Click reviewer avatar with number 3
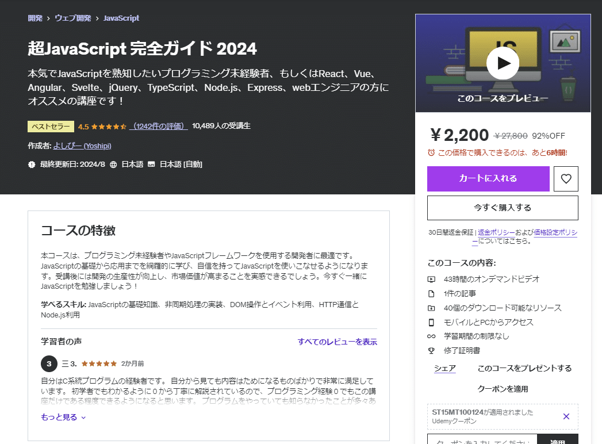The image size is (602, 444). (x=49, y=363)
